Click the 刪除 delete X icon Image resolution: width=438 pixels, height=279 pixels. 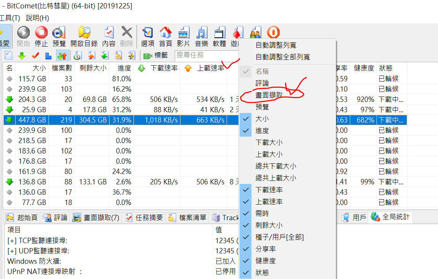pos(127,36)
